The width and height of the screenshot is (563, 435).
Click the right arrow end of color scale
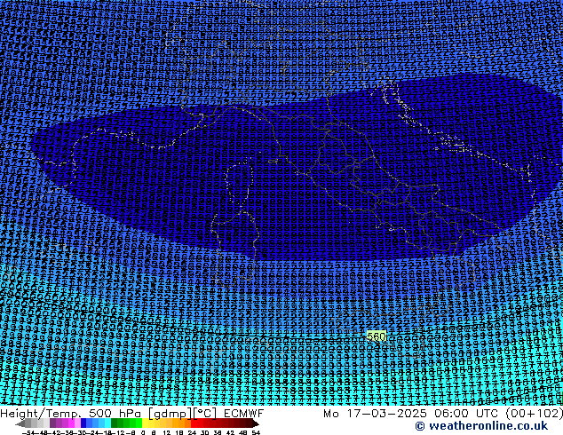click(257, 423)
